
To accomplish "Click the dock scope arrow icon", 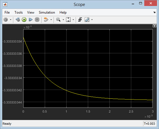I will tap(154, 12).
